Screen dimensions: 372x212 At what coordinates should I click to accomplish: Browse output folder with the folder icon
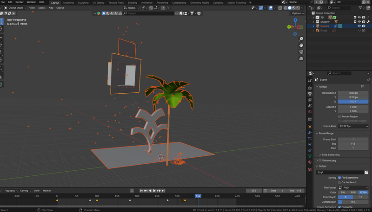coord(366,172)
